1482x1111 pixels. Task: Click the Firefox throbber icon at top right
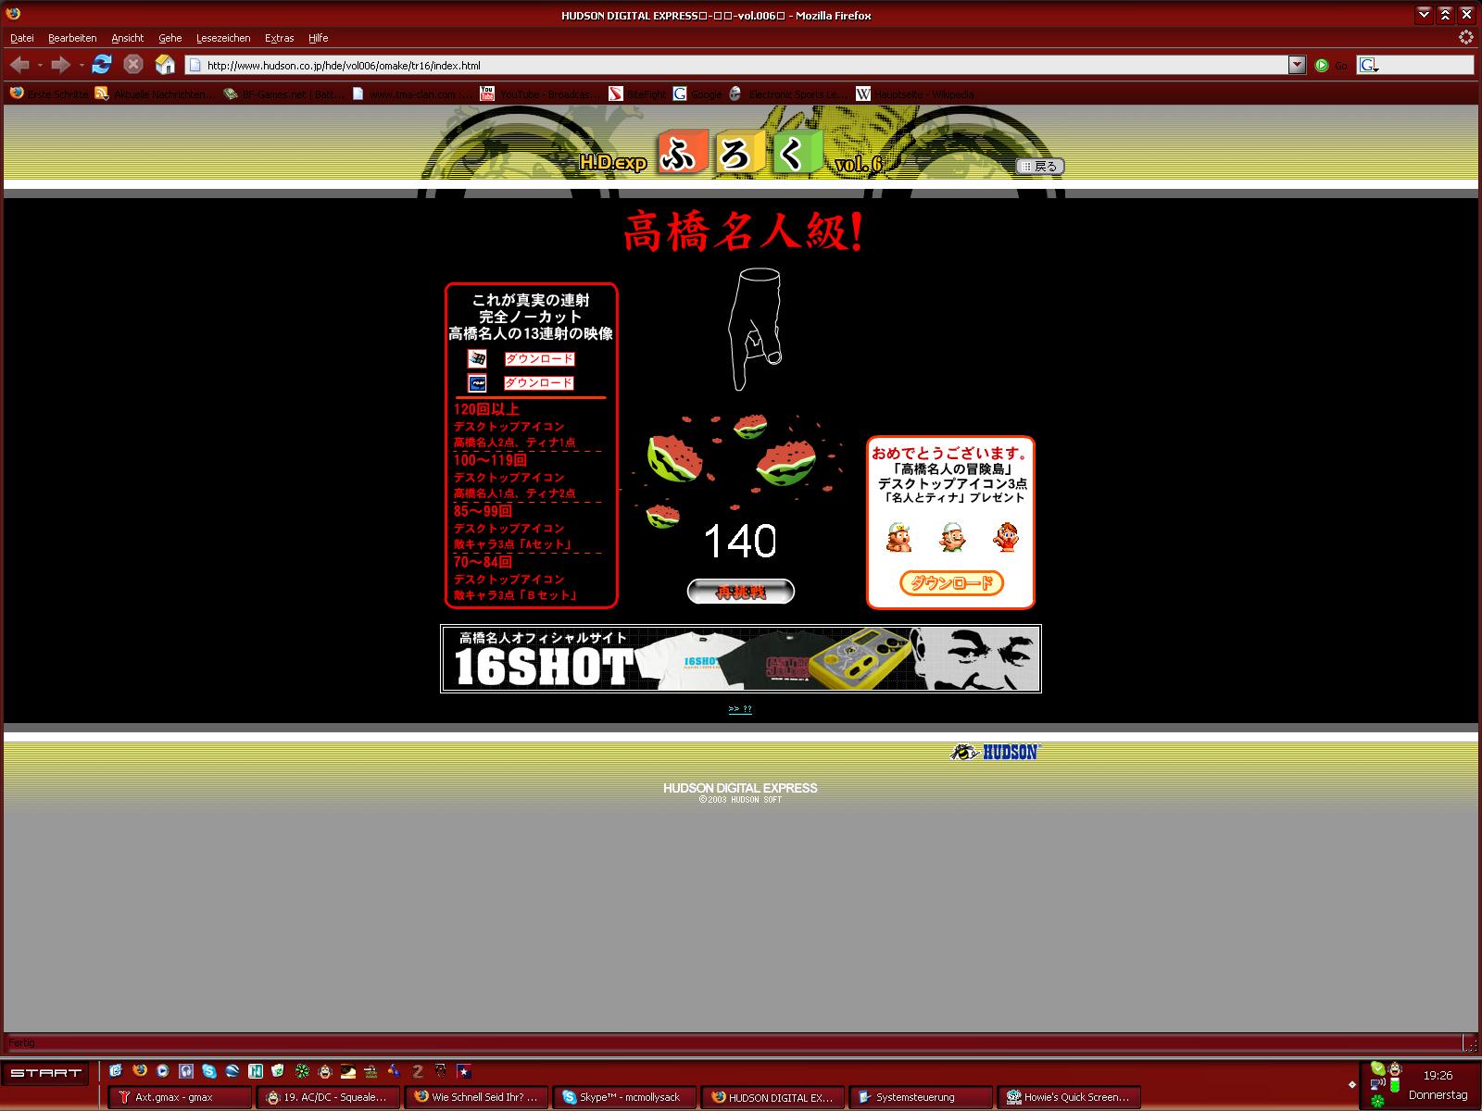[1465, 37]
